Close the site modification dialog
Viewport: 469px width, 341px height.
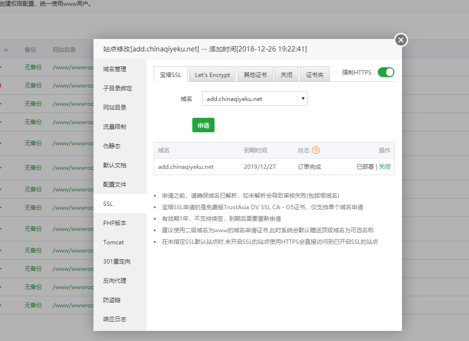401,39
